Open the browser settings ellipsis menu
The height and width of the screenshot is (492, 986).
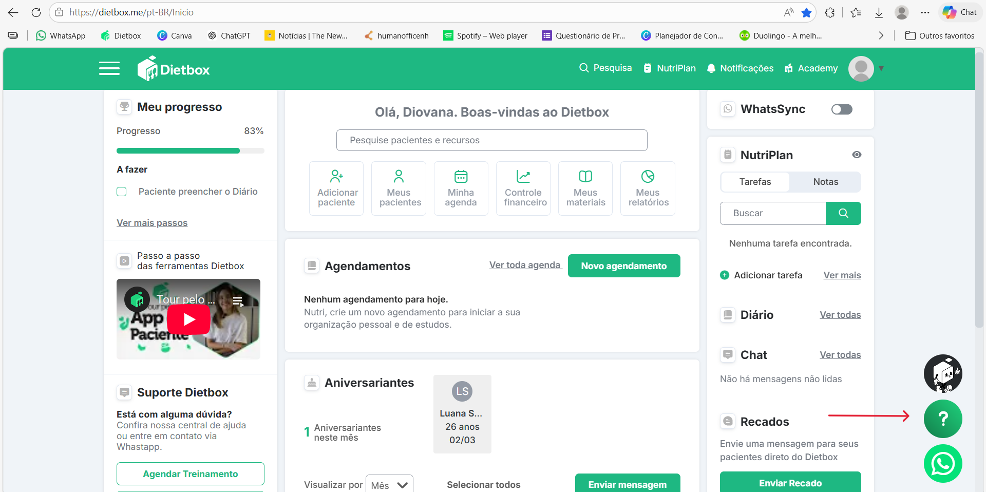[x=925, y=12]
